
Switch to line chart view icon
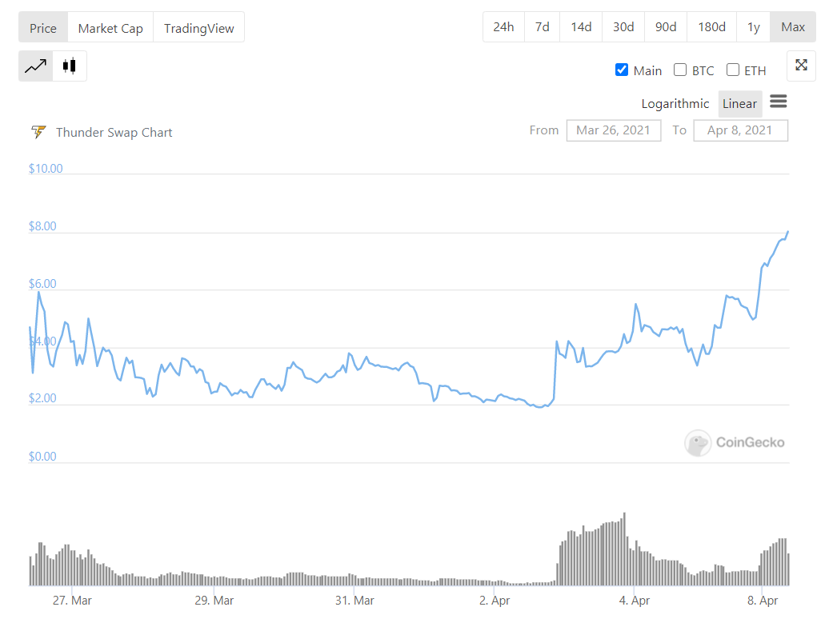(x=35, y=66)
